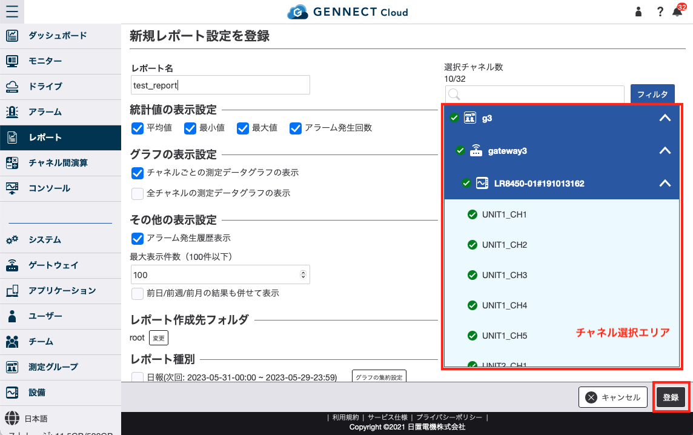Increase the 最大表示件数 value stepper

pos(304,271)
